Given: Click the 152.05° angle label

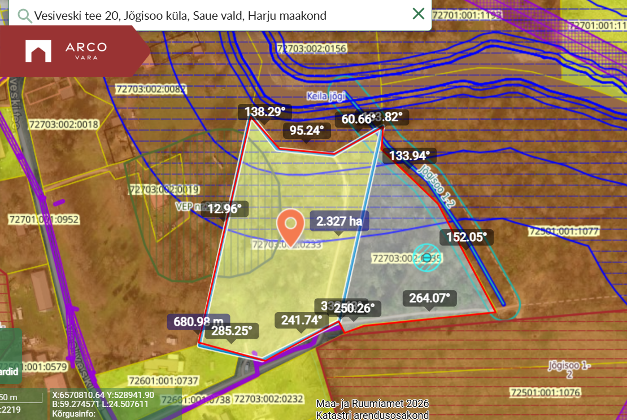Looking at the screenshot, I should pyautogui.click(x=467, y=237).
